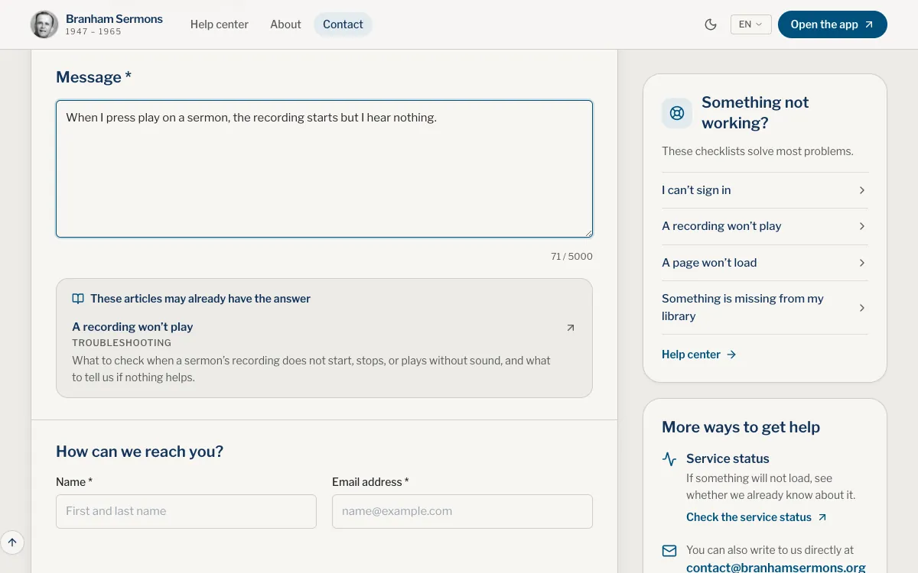Click chevron beside sidebar A recording won't play
Viewport: 918px width, 573px height.
pyautogui.click(x=862, y=226)
